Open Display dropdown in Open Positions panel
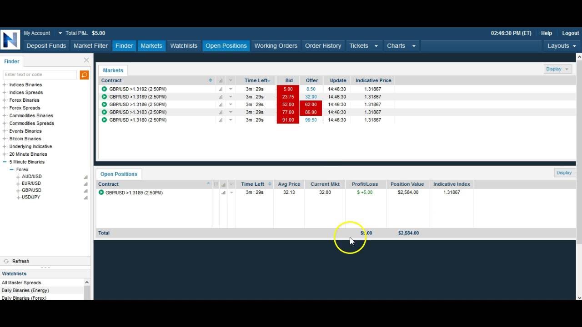582x327 pixels. 565,173
